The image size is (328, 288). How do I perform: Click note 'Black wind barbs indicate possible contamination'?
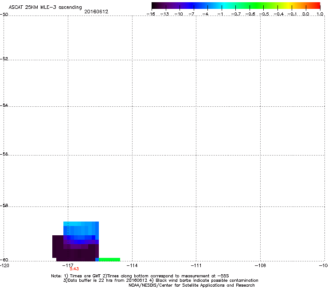(207, 280)
